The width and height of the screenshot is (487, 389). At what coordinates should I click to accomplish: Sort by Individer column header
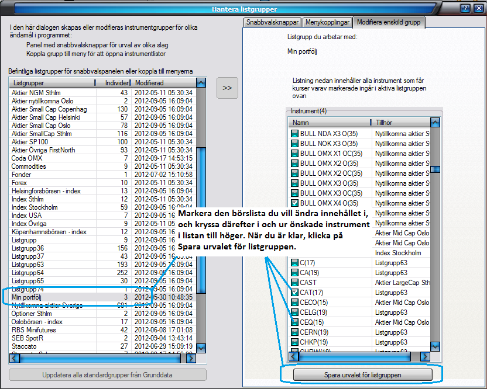pos(114,83)
